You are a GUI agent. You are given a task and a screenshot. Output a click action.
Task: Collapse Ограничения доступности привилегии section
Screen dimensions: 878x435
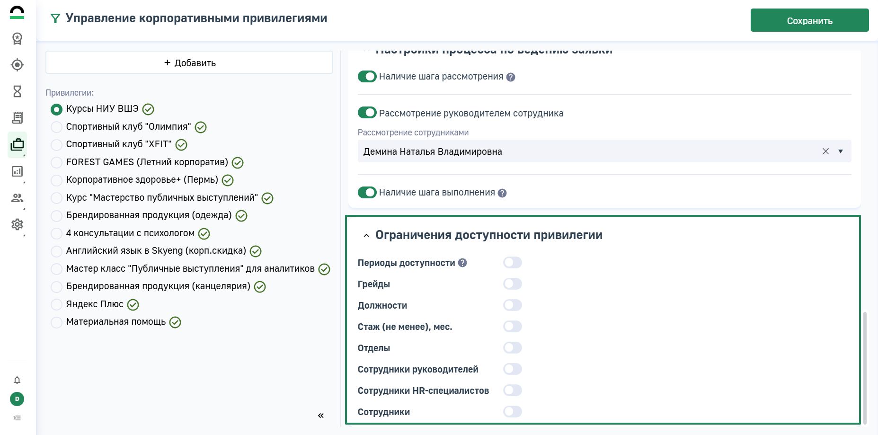(x=366, y=236)
